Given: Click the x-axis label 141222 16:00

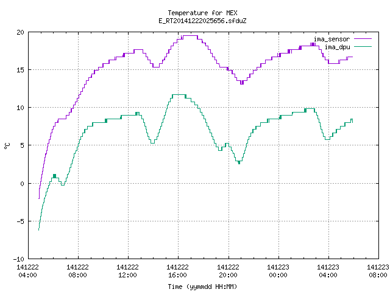Looking at the screenshot, I should coord(177,271).
